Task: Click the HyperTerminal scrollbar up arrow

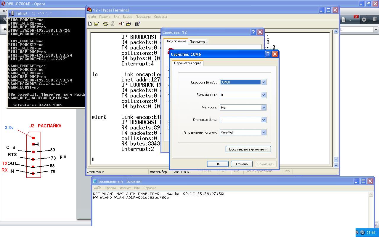Action: point(336,31)
